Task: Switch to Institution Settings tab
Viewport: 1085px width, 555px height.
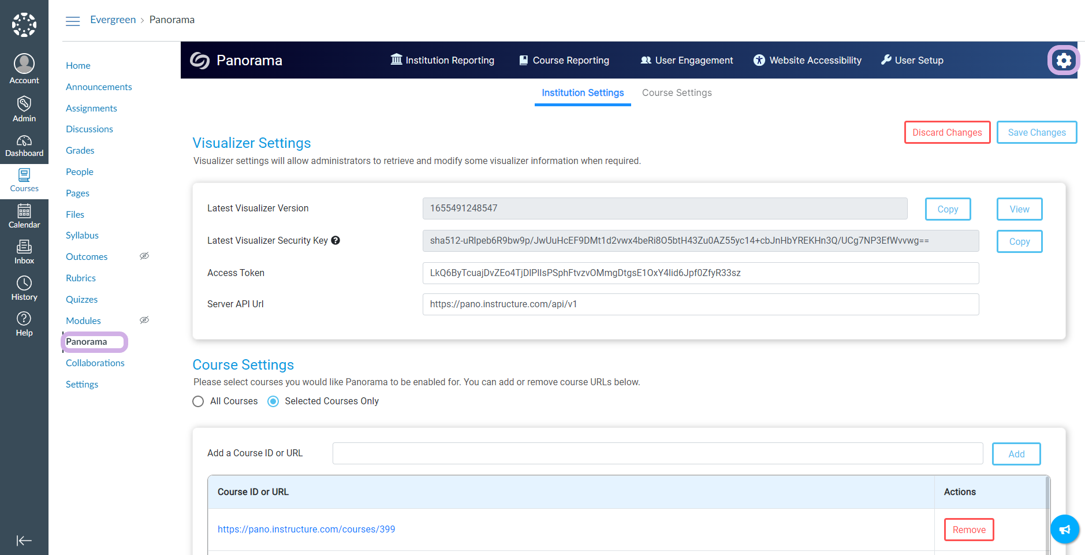Action: pyautogui.click(x=583, y=93)
